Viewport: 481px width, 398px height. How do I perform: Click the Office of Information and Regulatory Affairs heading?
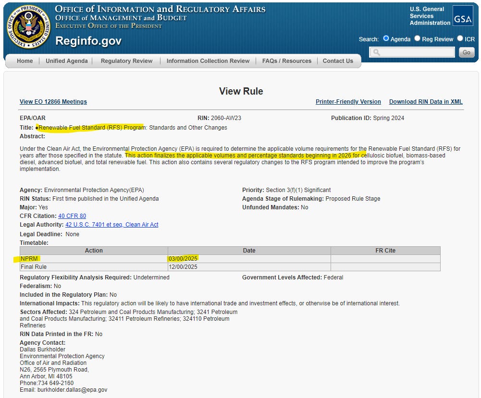click(x=160, y=9)
